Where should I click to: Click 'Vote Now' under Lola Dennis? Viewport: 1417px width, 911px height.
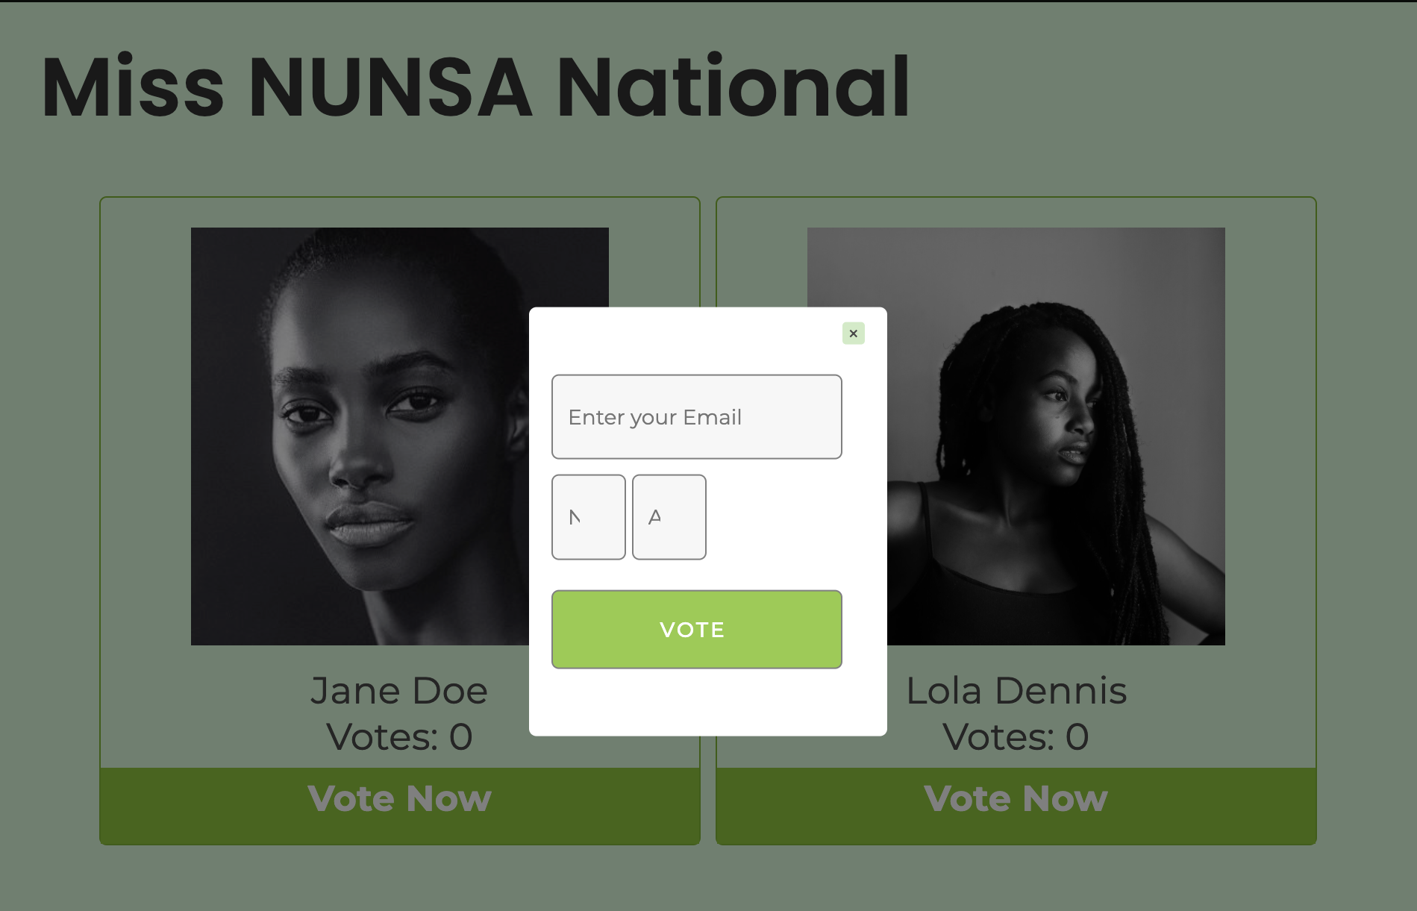[1016, 799]
